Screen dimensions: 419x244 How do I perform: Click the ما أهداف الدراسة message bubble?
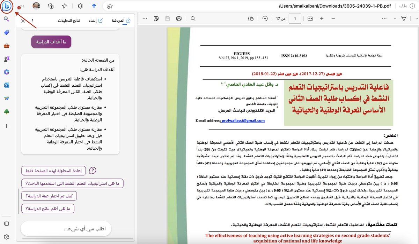51,42
